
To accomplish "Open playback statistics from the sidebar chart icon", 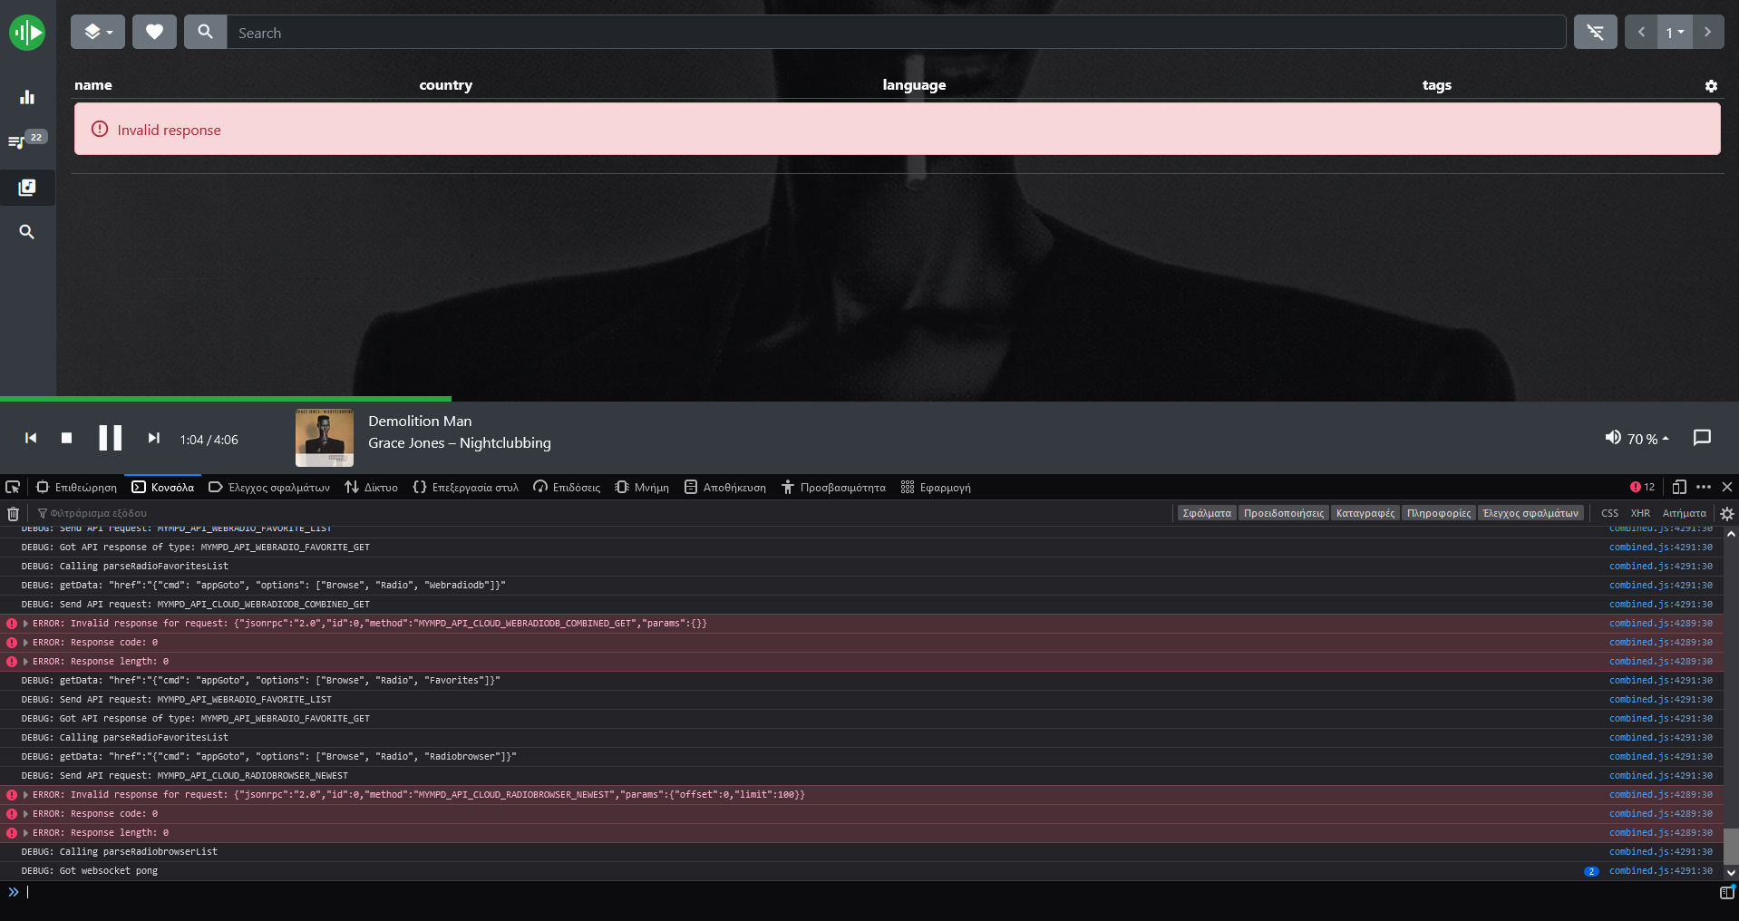I will click(27, 97).
